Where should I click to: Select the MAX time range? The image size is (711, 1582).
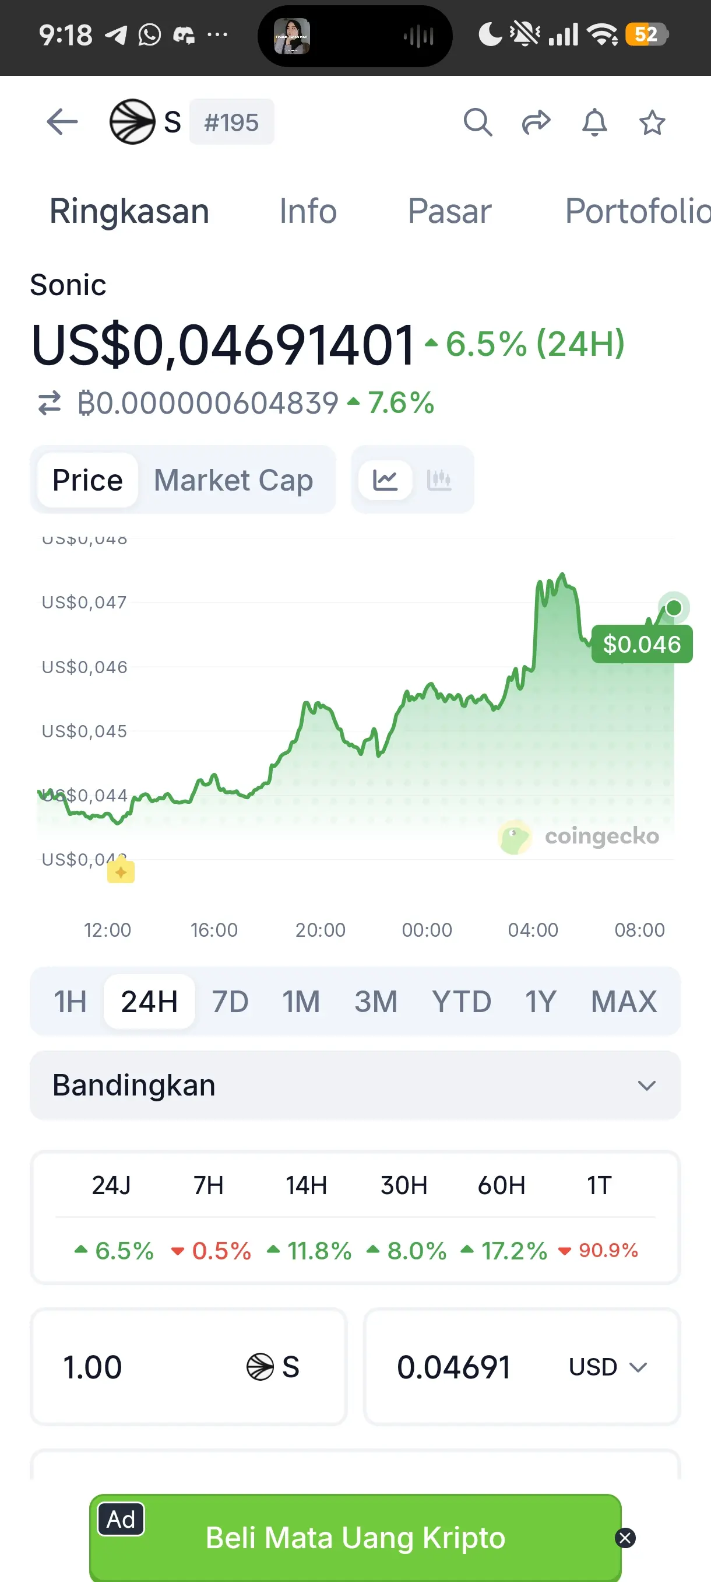pyautogui.click(x=623, y=1002)
